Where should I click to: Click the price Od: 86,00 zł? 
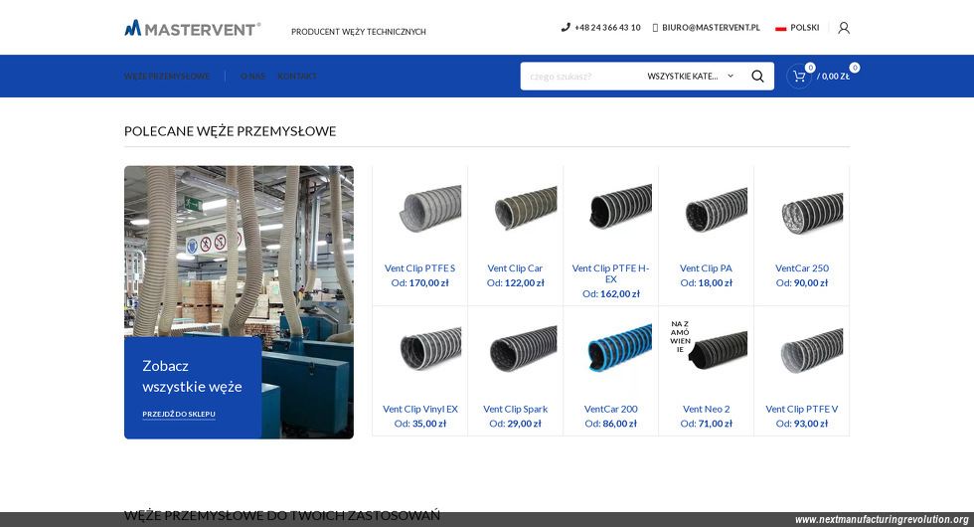[610, 424]
